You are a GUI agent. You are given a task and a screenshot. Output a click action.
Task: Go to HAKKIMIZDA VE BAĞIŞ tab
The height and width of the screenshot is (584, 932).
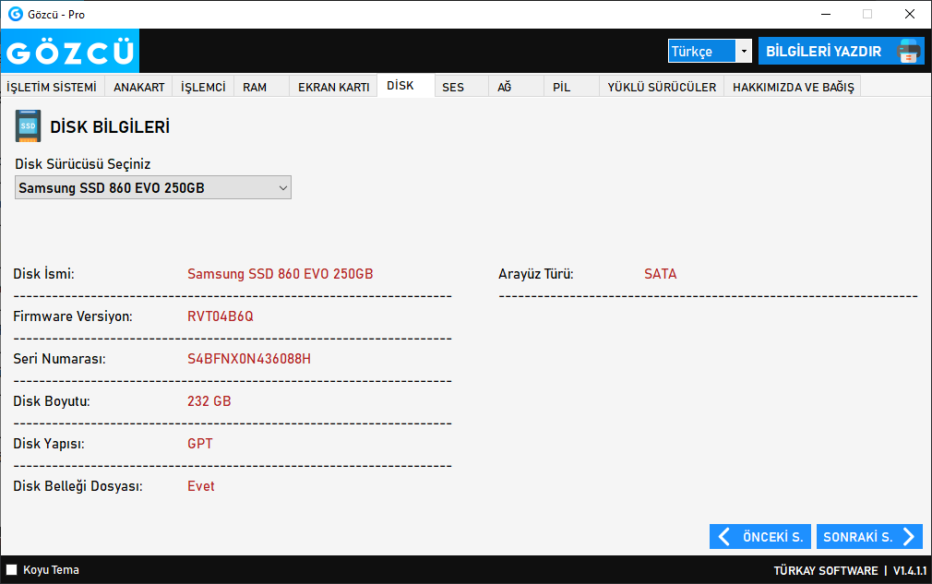(x=793, y=87)
